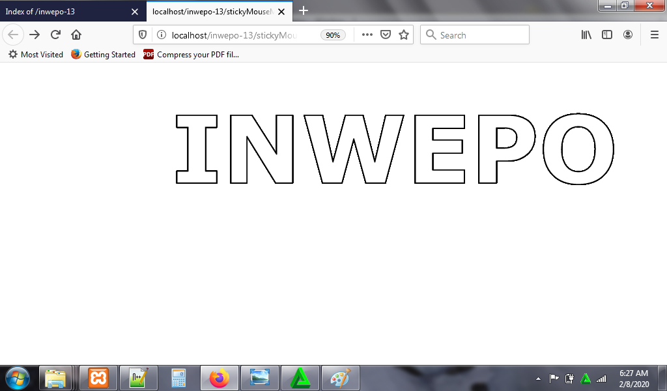Screen dimensions: 667x391
Task: Save page to Pocket
Action: tap(386, 35)
